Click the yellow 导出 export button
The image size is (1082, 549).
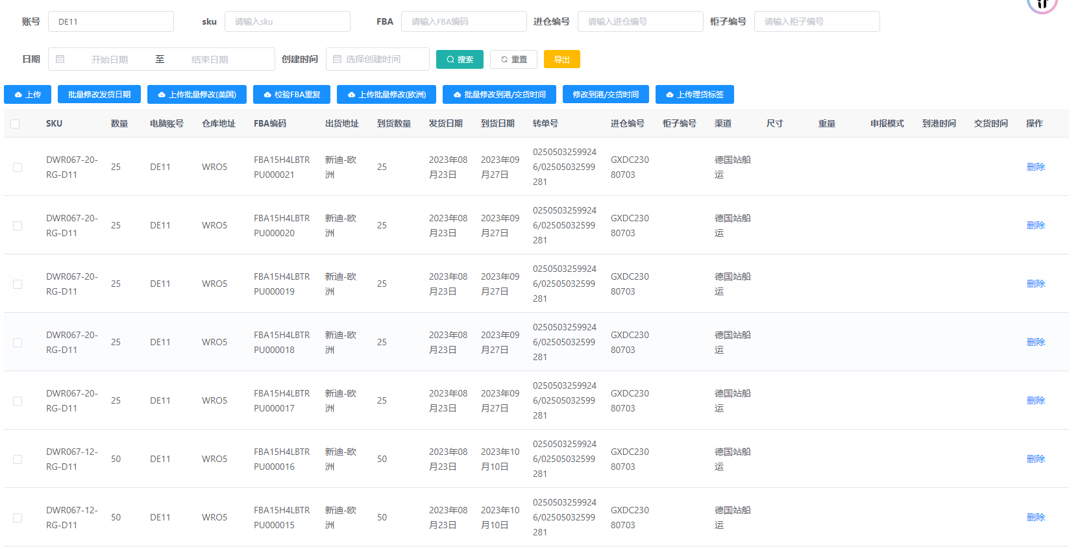[561, 60]
